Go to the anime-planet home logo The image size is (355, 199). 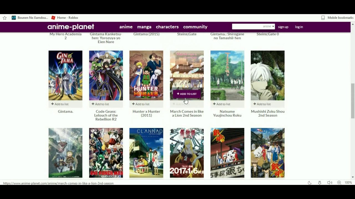click(x=71, y=27)
